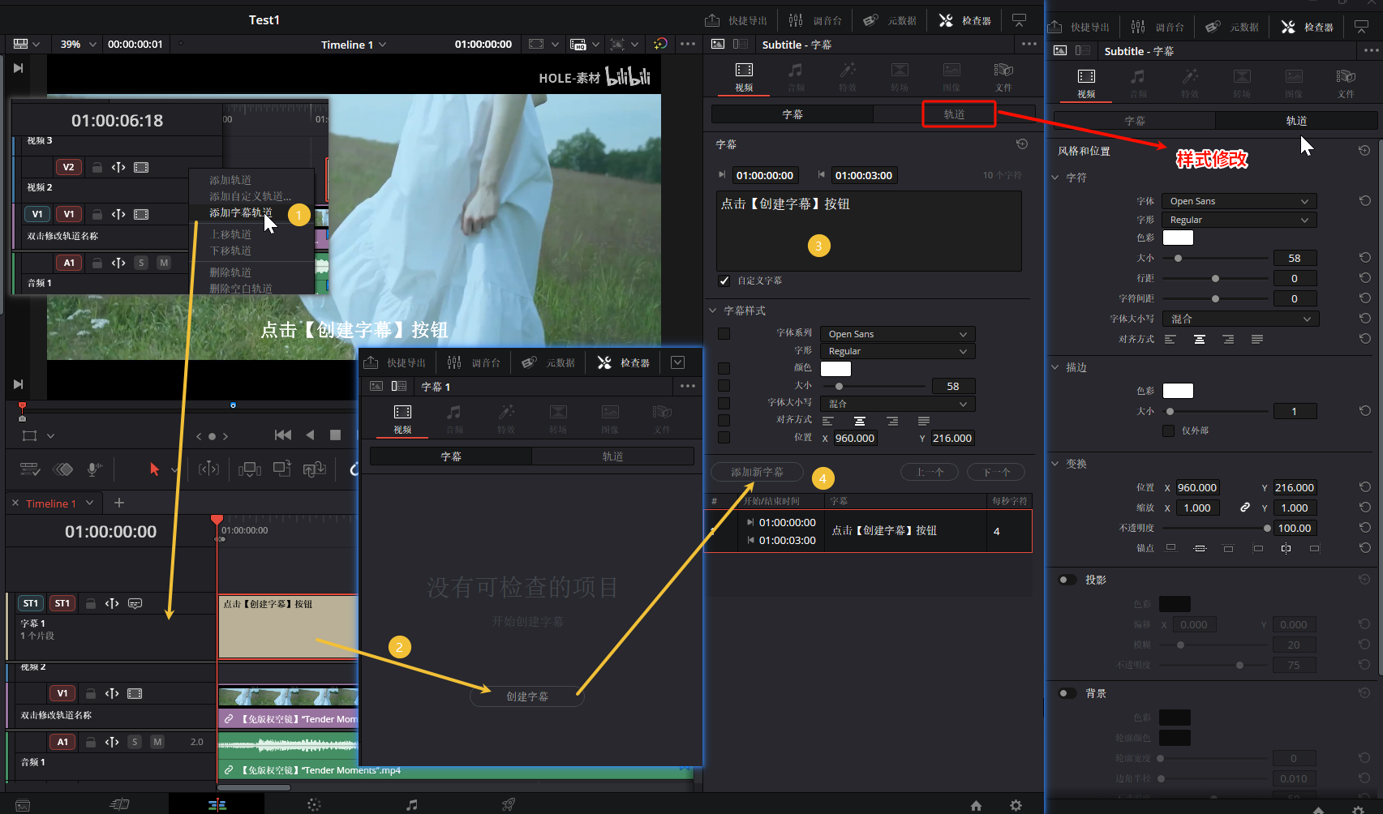Image resolution: width=1383 pixels, height=814 pixels.
Task: Collapse the 字符 section
Action: pos(1055,178)
